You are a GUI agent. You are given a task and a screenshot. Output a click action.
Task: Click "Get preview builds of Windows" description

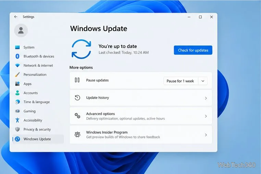coord(123,137)
